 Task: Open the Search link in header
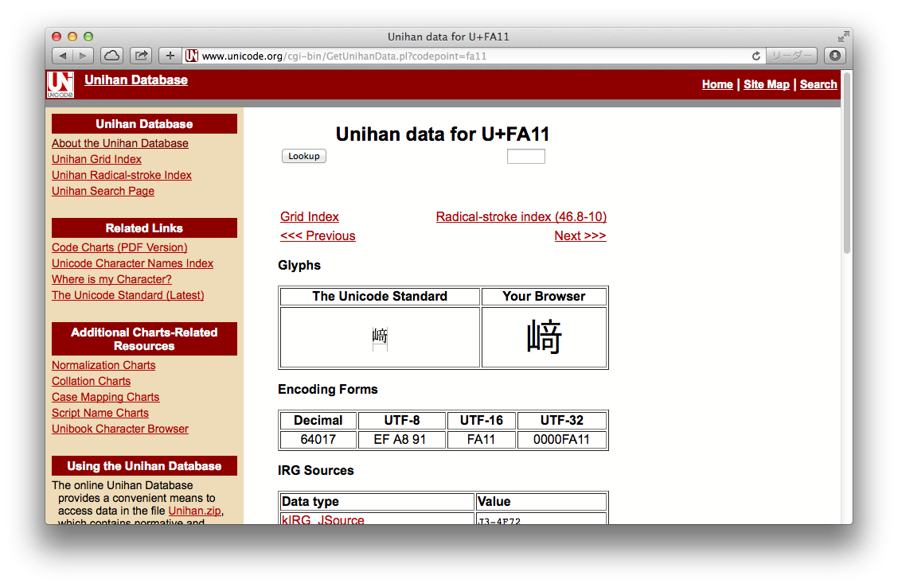coord(818,84)
